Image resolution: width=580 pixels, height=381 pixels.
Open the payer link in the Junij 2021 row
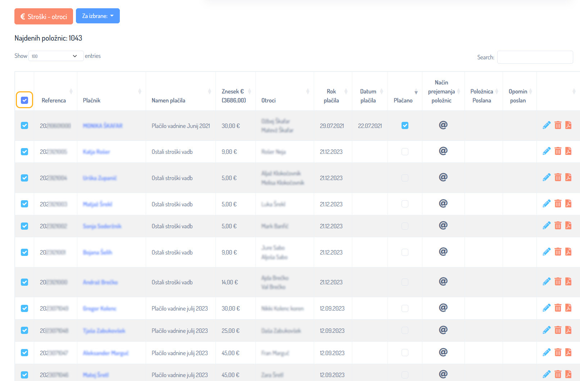click(x=103, y=126)
